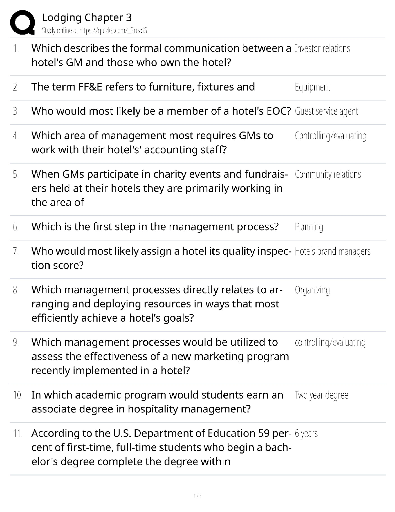Select the answer Investor relations

coord(322,48)
